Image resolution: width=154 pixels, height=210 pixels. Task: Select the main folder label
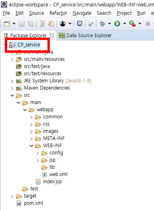click(36, 102)
